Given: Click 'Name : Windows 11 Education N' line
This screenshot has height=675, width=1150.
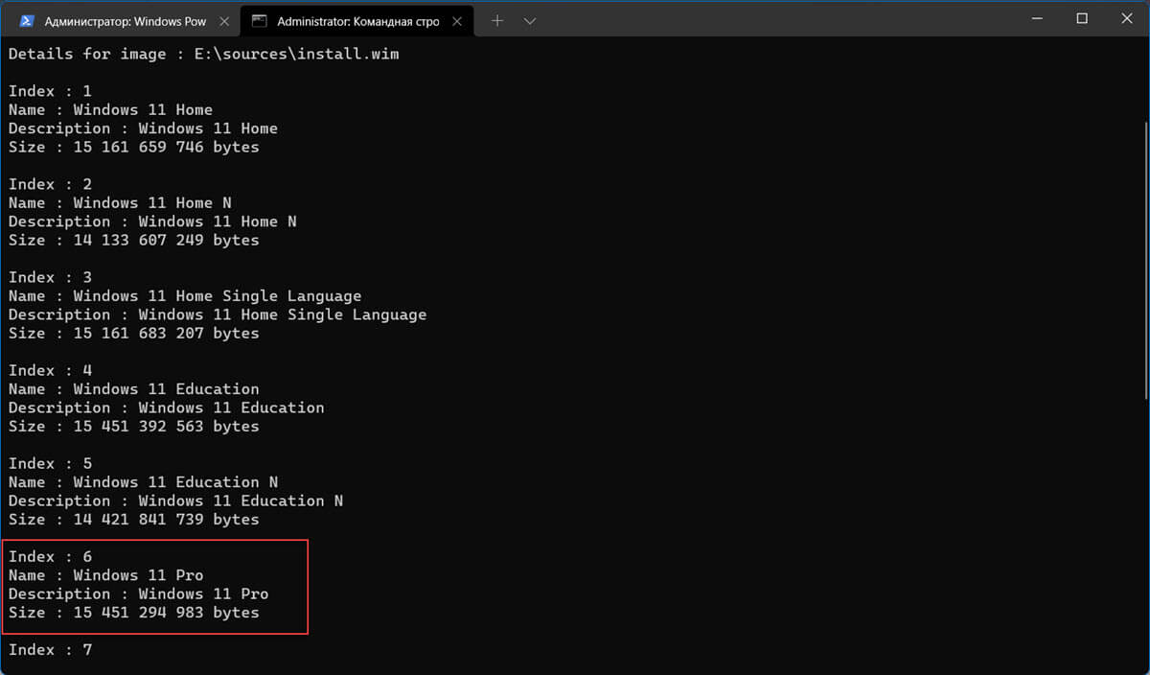Looking at the screenshot, I should tap(143, 481).
